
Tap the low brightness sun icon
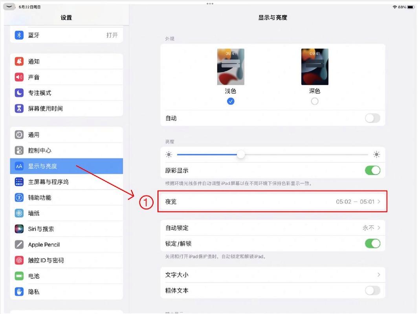tap(169, 155)
